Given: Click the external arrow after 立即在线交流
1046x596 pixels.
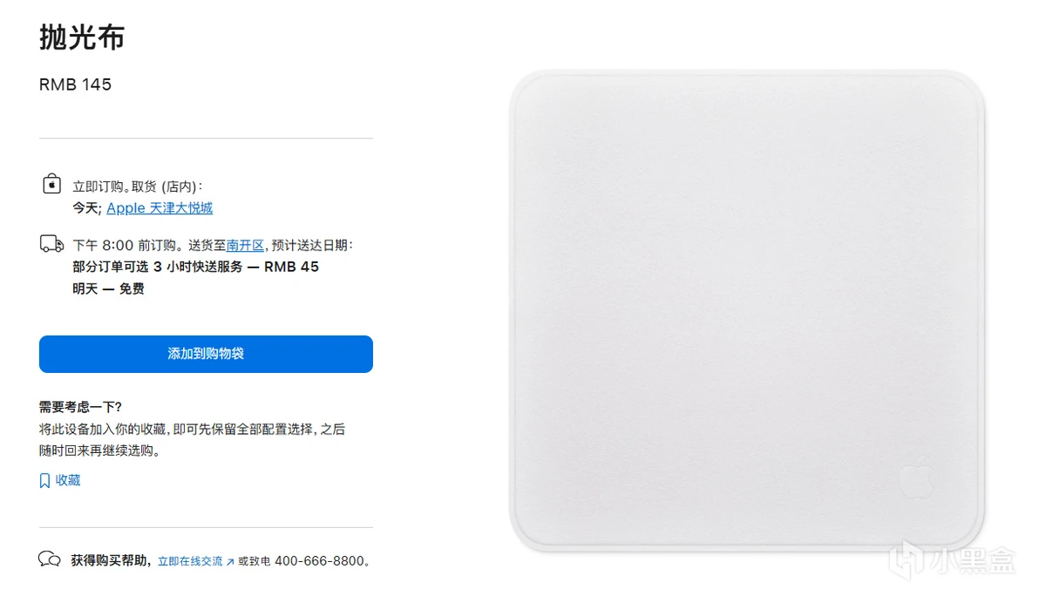Looking at the screenshot, I should tap(230, 562).
